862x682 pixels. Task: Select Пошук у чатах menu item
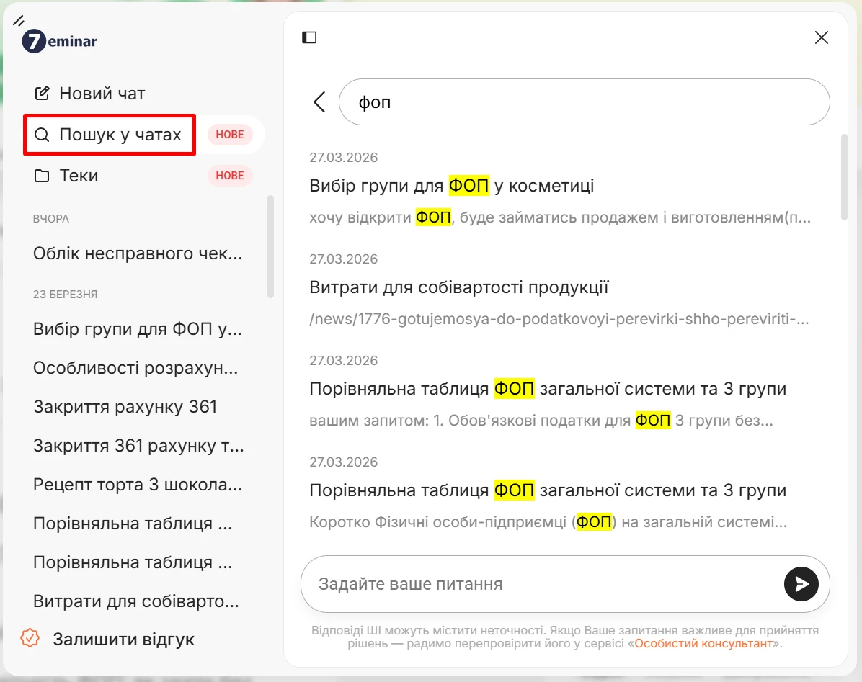[x=120, y=135]
